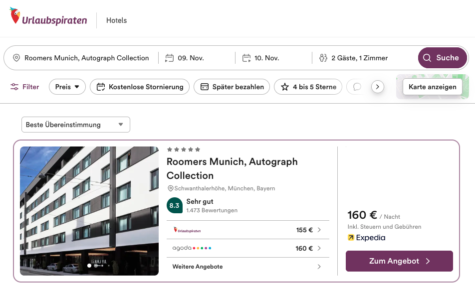Click the location pin icon in search

16,58
